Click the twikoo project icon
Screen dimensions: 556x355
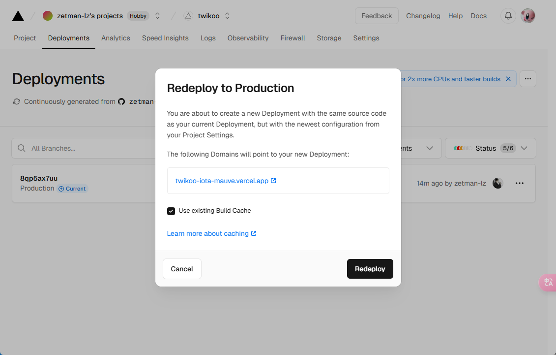click(188, 16)
